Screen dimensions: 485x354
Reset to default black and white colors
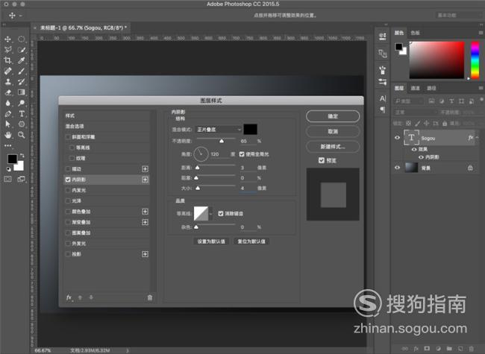9,169
